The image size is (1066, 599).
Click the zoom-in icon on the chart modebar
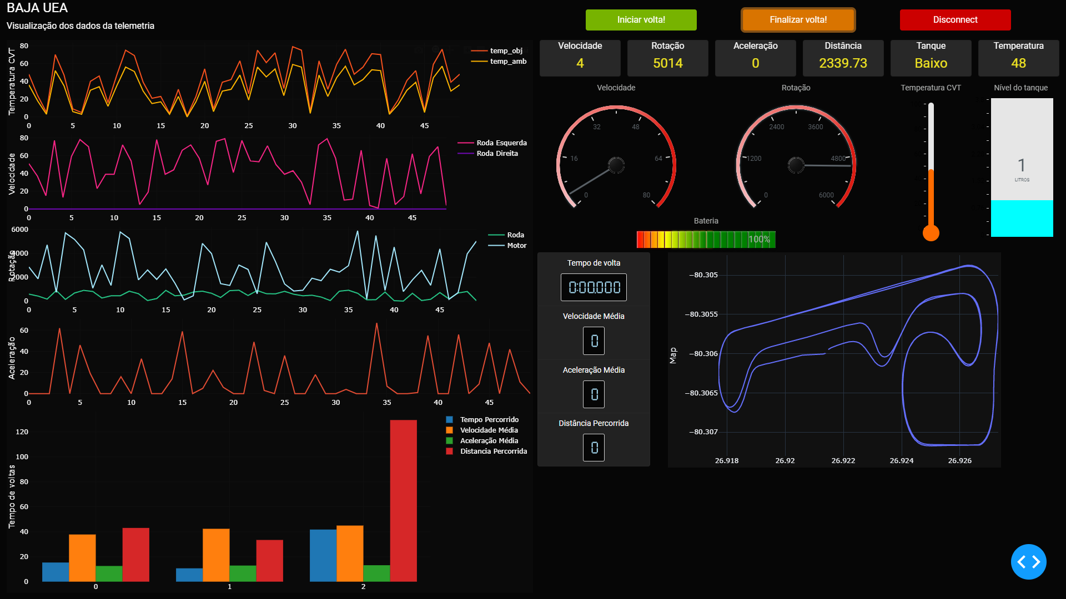(467, 50)
